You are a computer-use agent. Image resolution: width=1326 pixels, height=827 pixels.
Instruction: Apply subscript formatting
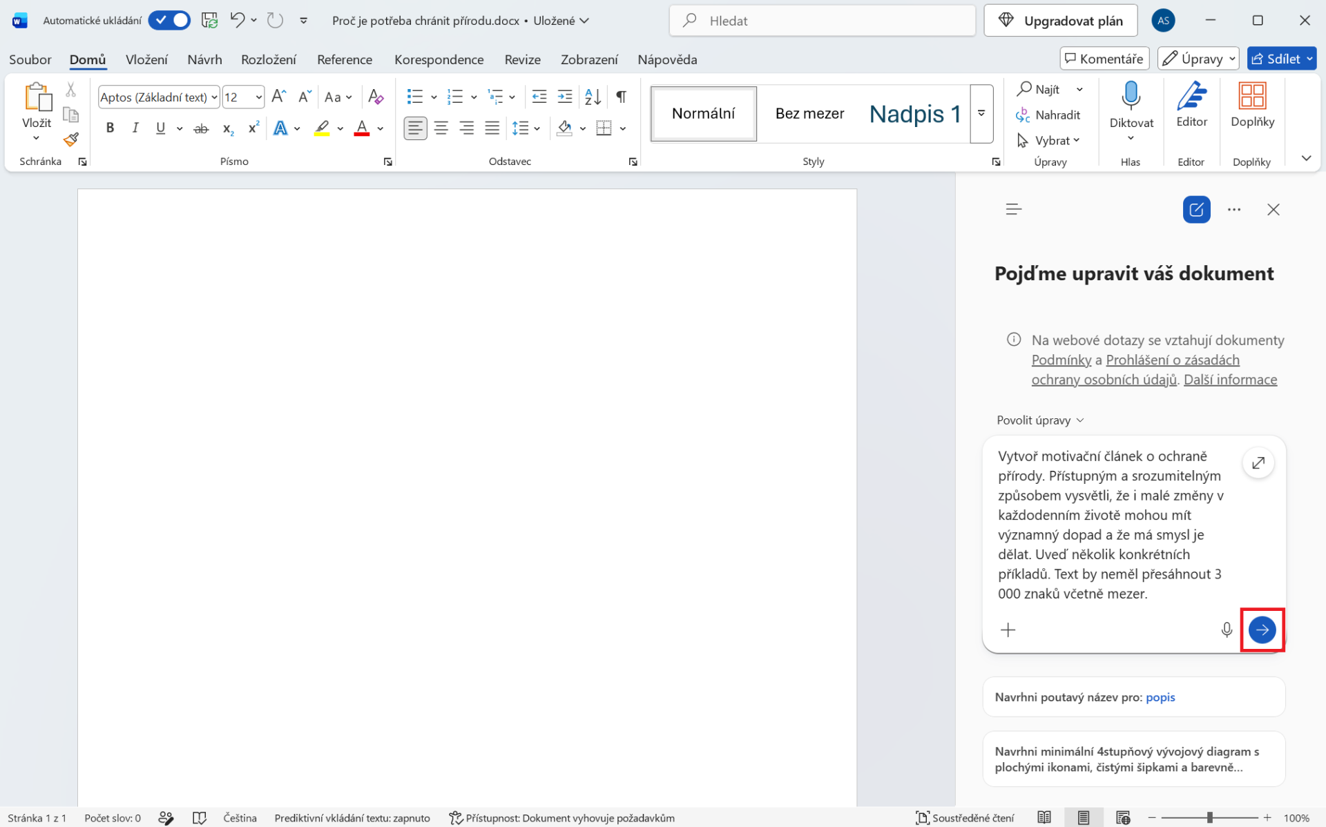click(x=228, y=128)
